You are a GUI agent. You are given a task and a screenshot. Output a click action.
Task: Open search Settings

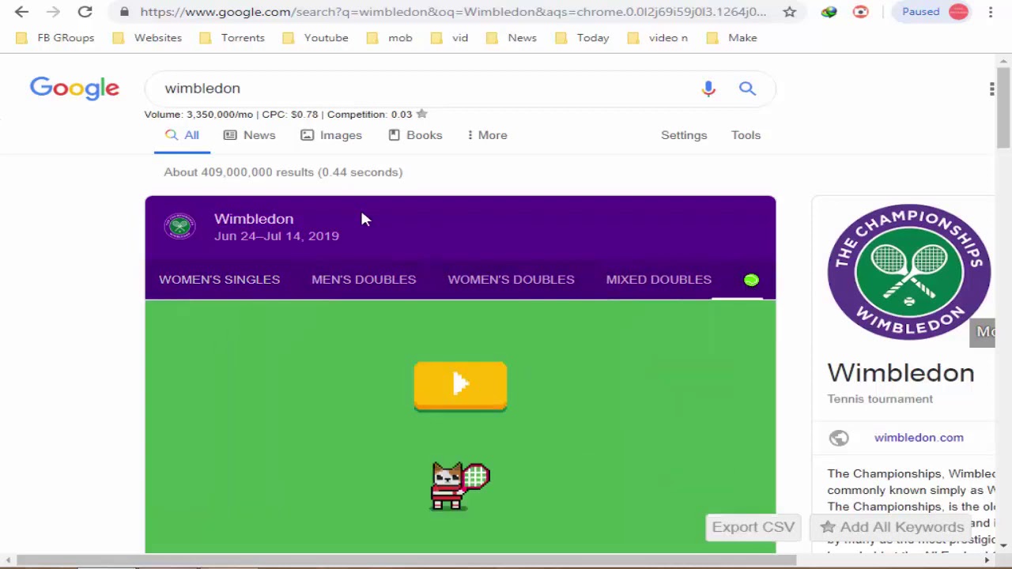684,135
